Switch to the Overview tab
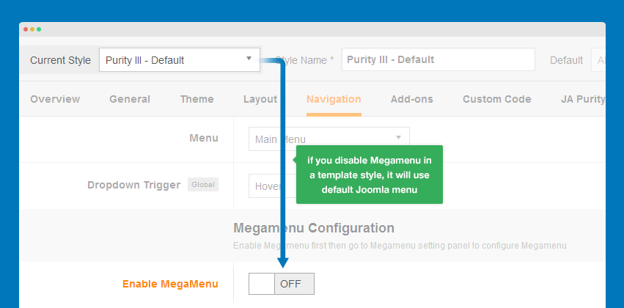Image resolution: width=624 pixels, height=308 pixels. click(x=55, y=99)
